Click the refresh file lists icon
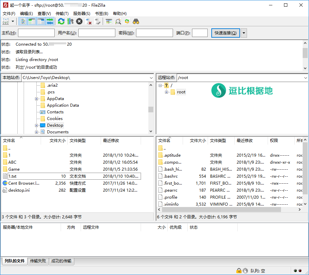The height and width of the screenshot is (275, 309). pos(61,21)
